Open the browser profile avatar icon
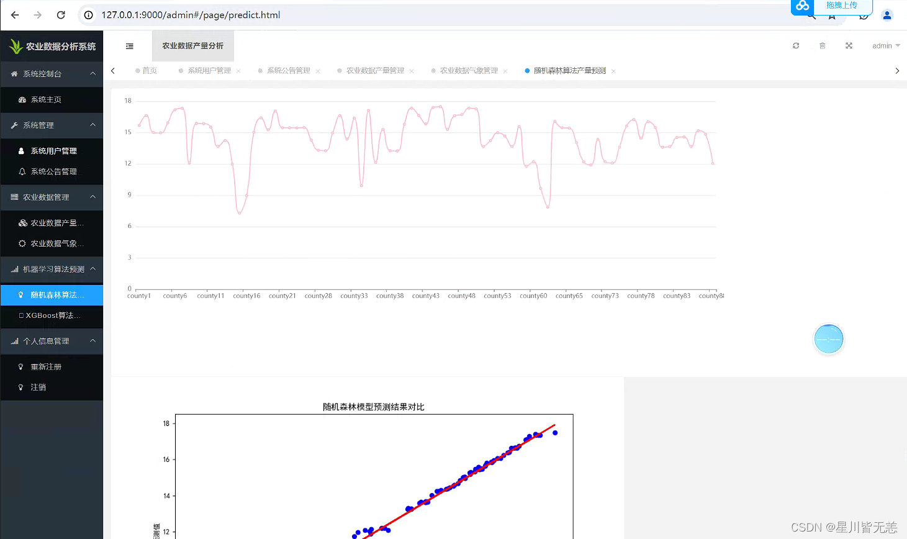 point(887,16)
